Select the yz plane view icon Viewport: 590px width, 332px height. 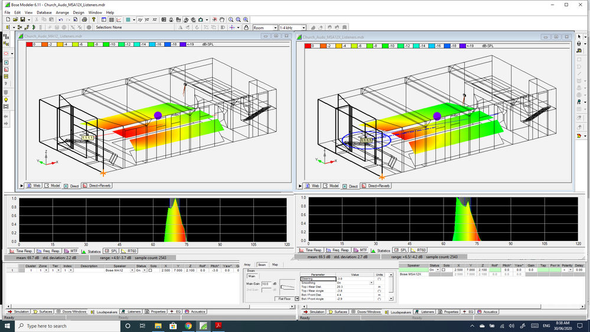pos(147,19)
